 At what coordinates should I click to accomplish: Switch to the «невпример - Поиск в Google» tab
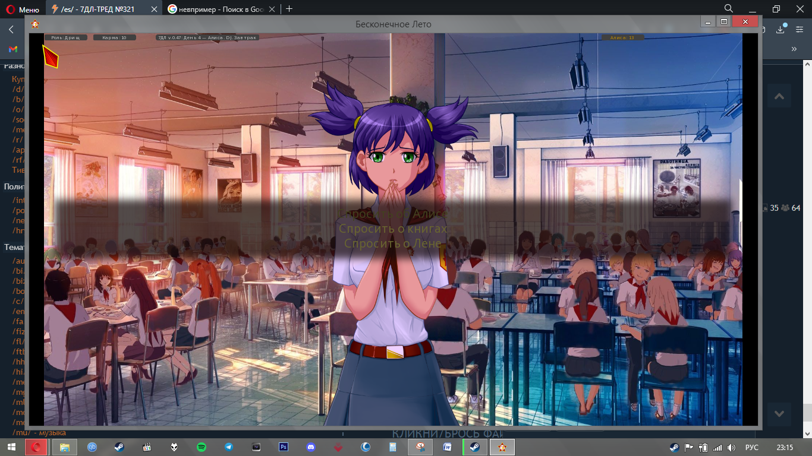tap(222, 9)
